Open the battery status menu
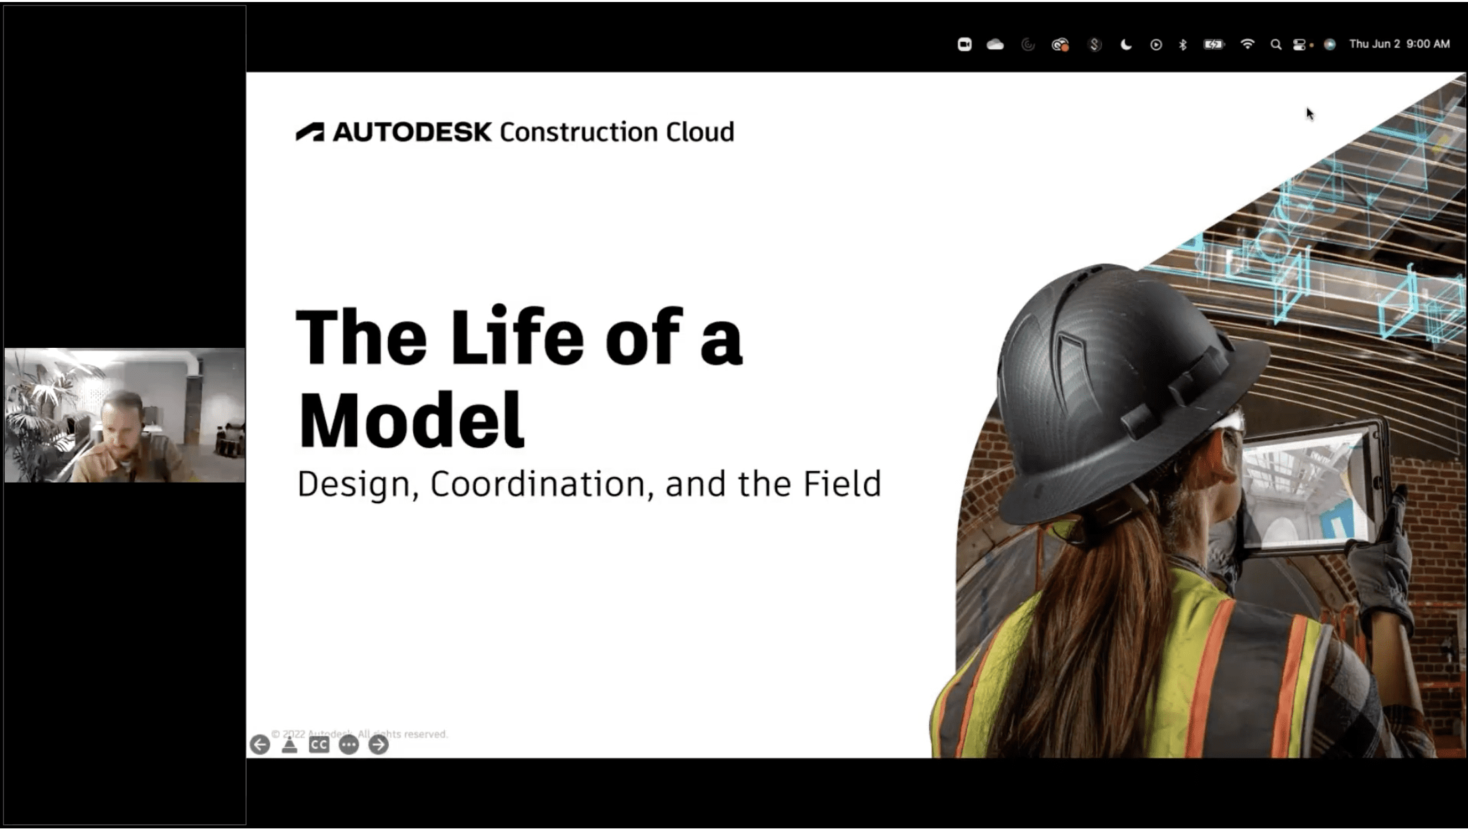 tap(1213, 45)
